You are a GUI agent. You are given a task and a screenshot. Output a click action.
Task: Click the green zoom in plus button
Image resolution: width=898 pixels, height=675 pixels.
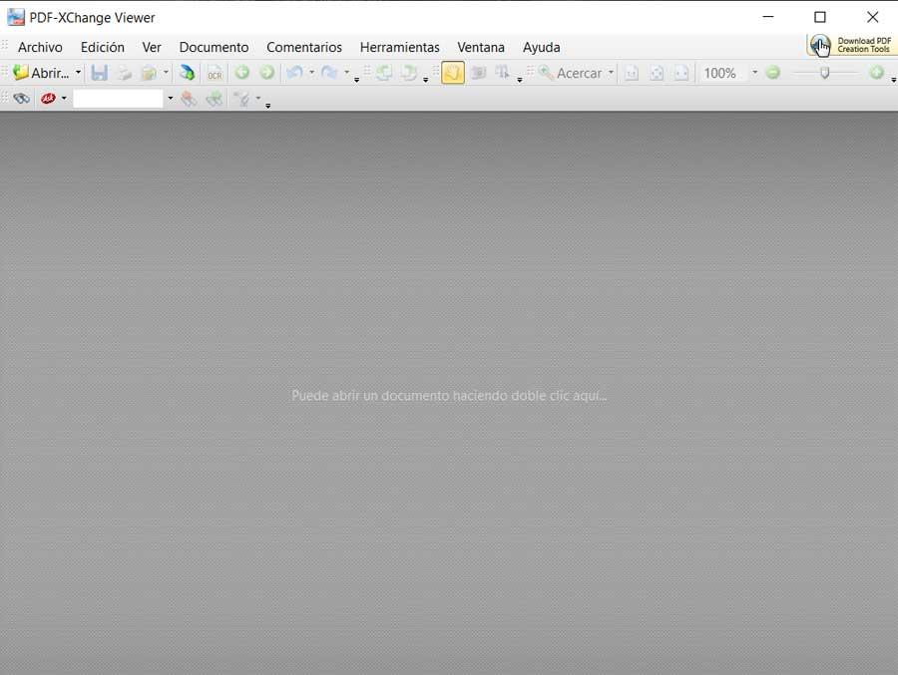876,73
